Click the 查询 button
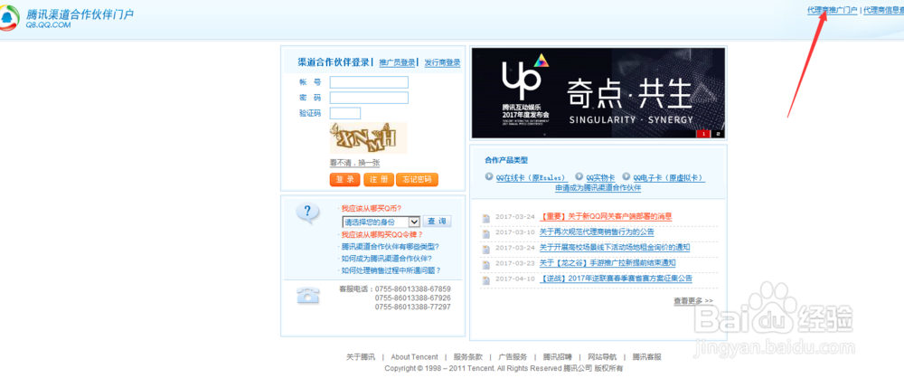This screenshot has width=904, height=378. [x=437, y=222]
